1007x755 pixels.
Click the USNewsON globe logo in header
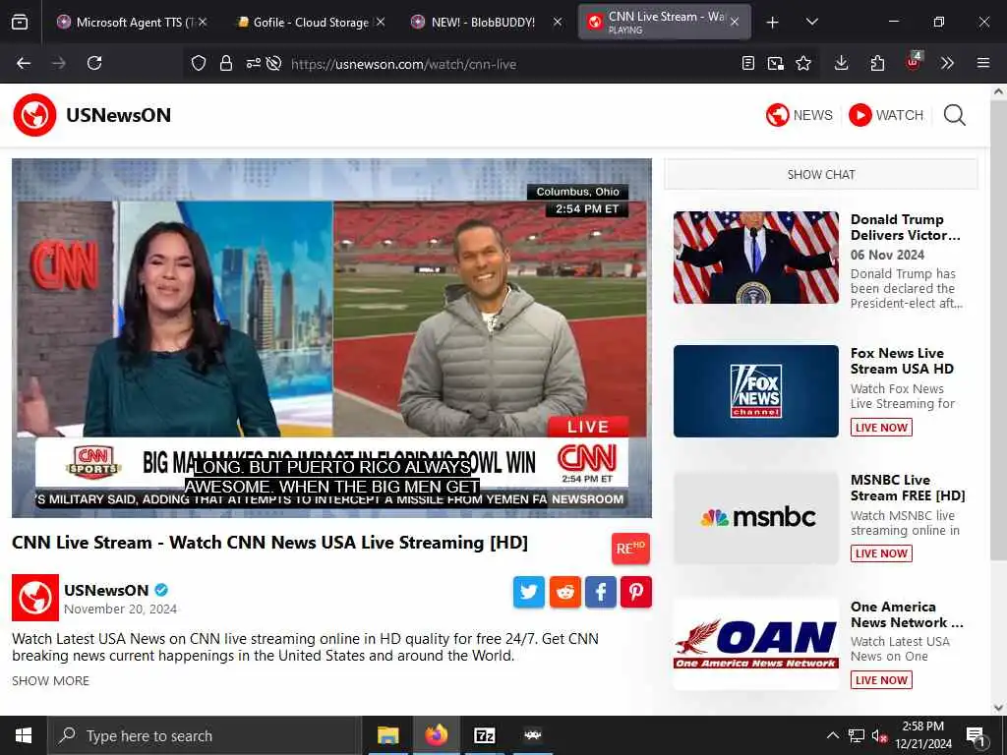34,115
